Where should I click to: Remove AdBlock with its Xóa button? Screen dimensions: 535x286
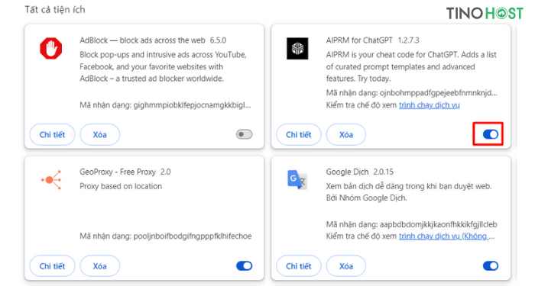pyautogui.click(x=99, y=134)
